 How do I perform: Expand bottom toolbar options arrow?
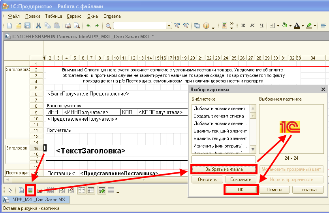click(x=118, y=192)
